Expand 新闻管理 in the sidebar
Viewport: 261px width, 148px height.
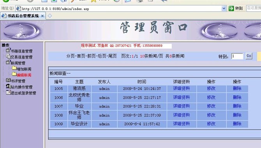(18, 63)
